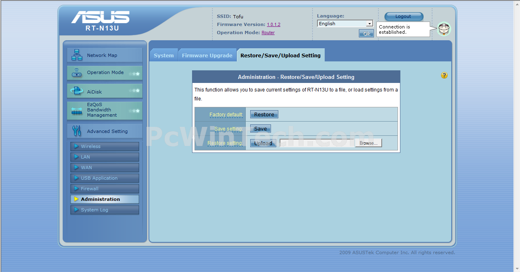This screenshot has width=520, height=272.
Task: Click the language Ok button
Action: coord(366,34)
